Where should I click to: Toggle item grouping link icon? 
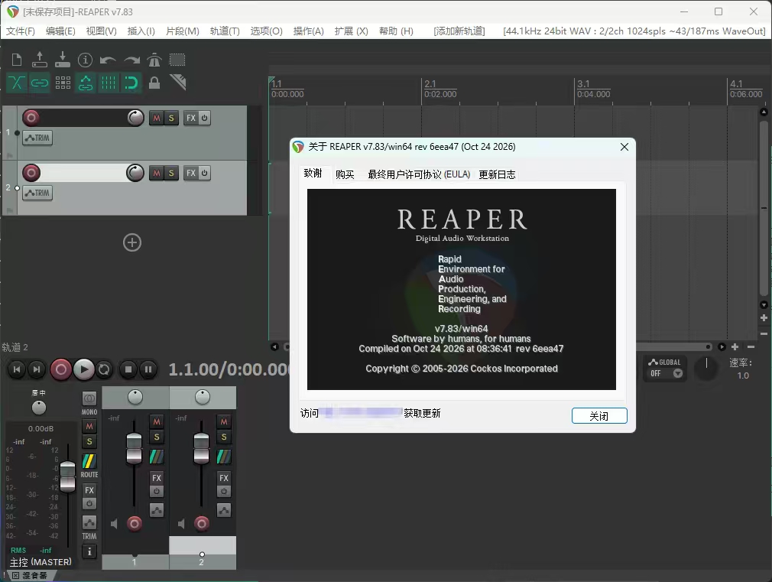40,83
